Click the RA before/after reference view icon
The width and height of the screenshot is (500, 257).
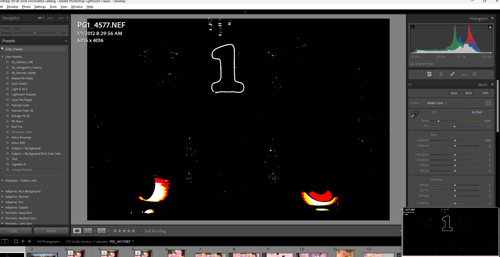pos(88,231)
